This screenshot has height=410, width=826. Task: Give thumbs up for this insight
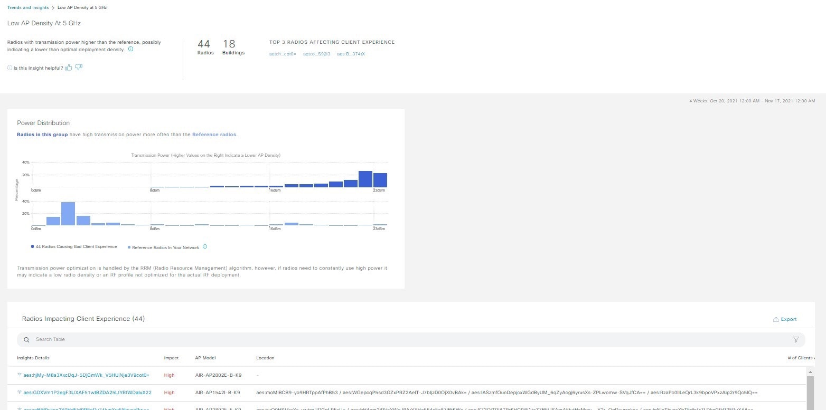(x=69, y=68)
